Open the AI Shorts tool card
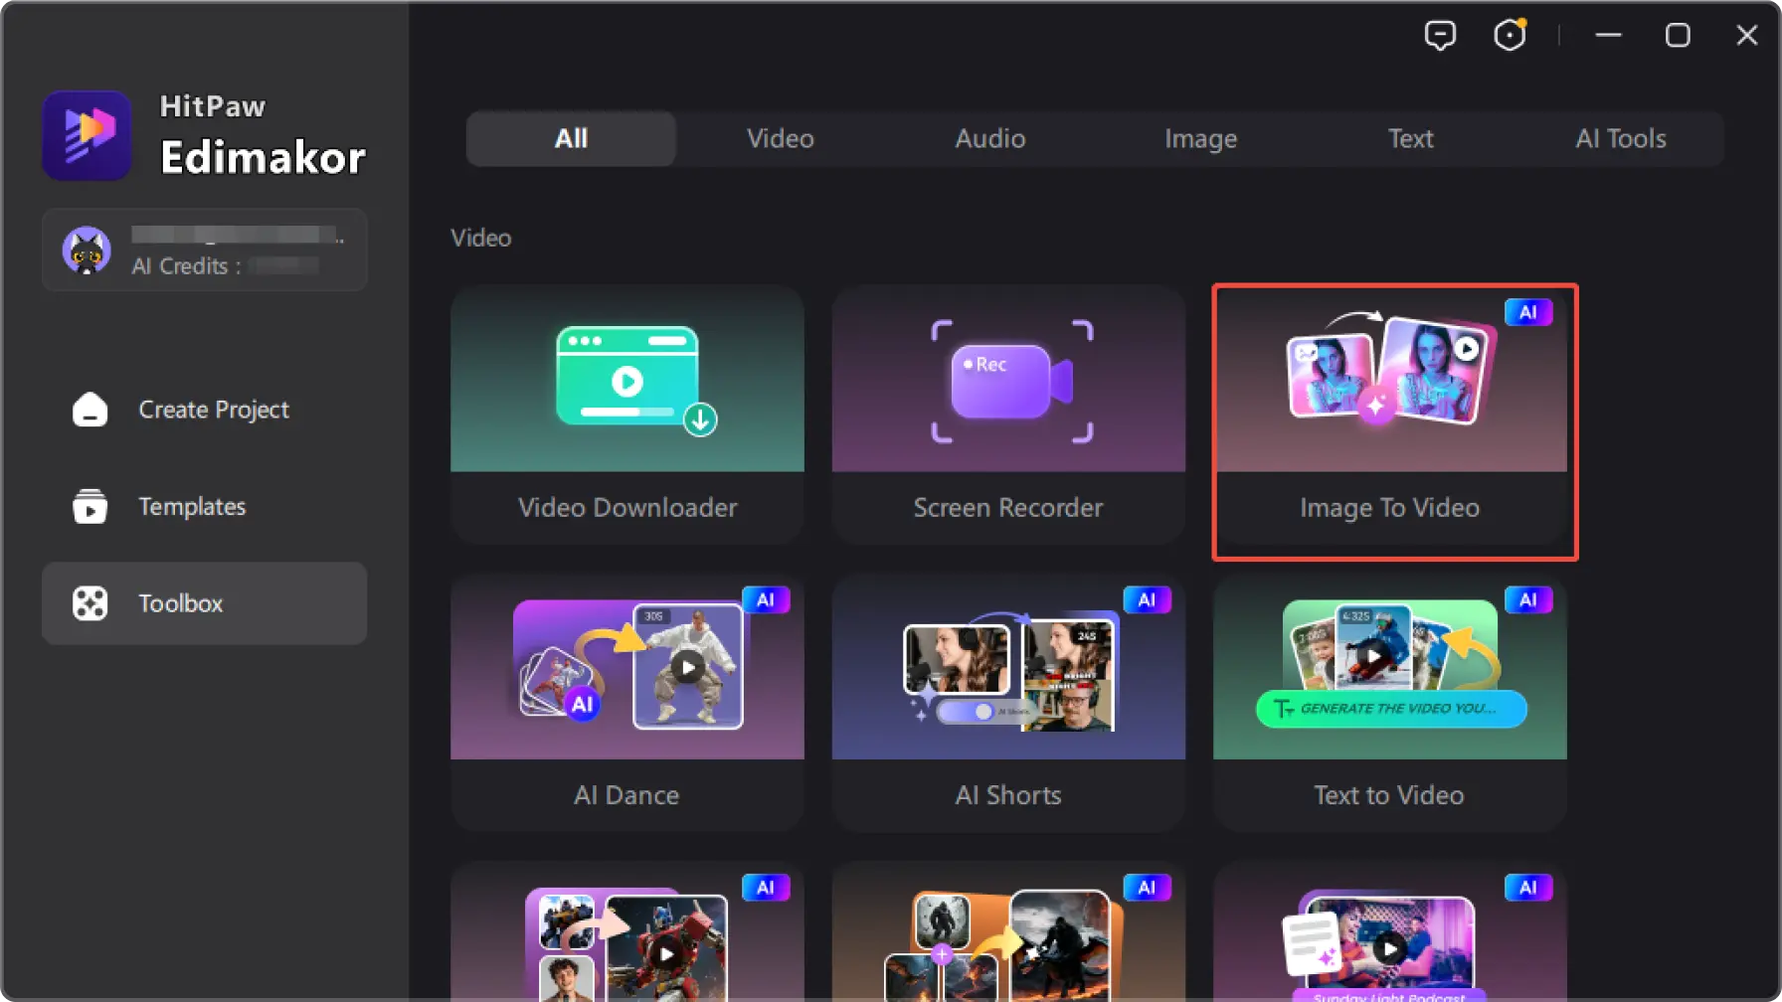This screenshot has width=1782, height=1002. pos(1008,703)
